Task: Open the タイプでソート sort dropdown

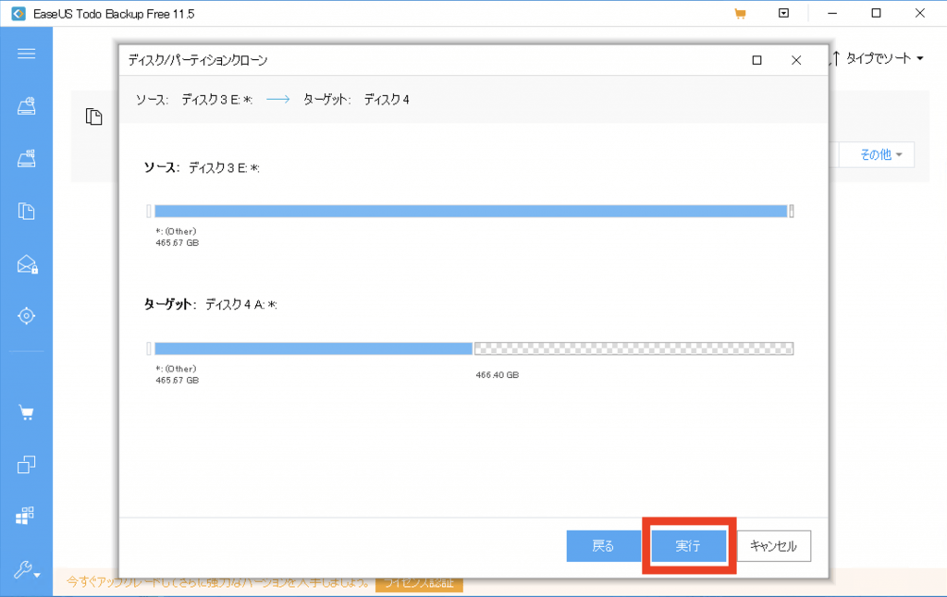Action: click(878, 59)
